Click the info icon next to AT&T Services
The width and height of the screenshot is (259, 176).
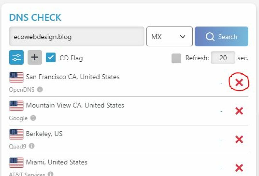50,174
